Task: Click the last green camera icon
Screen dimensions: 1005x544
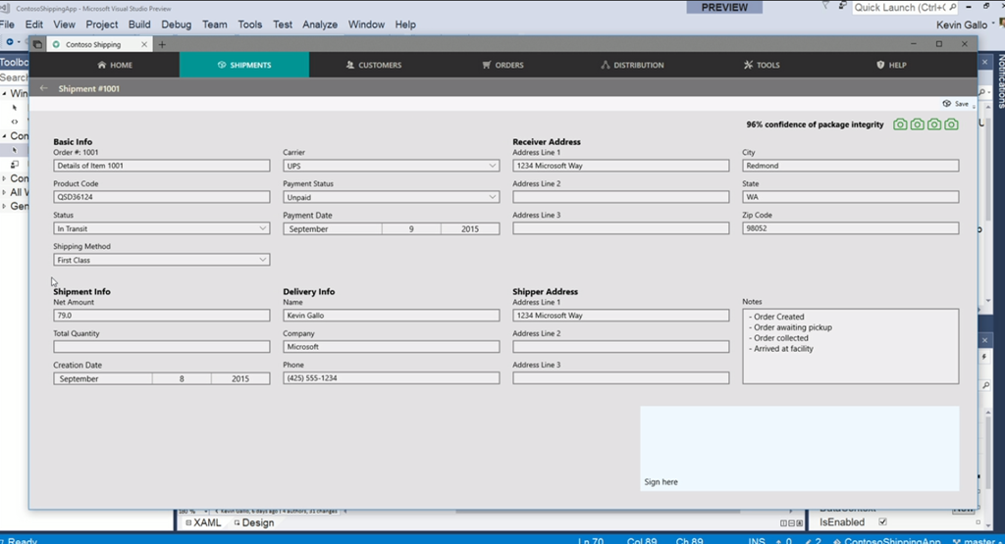Action: (x=951, y=124)
